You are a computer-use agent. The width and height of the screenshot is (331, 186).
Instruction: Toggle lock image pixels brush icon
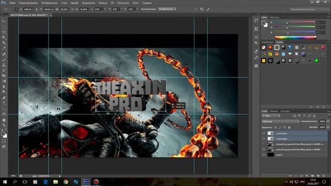280,128
